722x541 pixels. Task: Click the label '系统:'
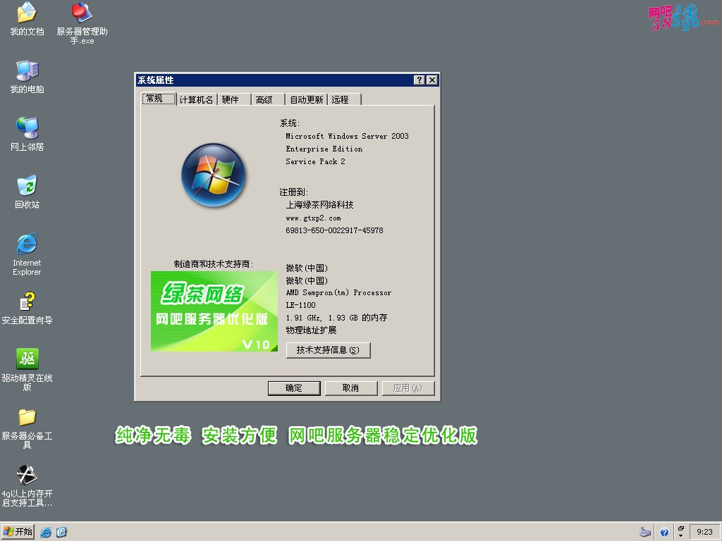point(290,123)
